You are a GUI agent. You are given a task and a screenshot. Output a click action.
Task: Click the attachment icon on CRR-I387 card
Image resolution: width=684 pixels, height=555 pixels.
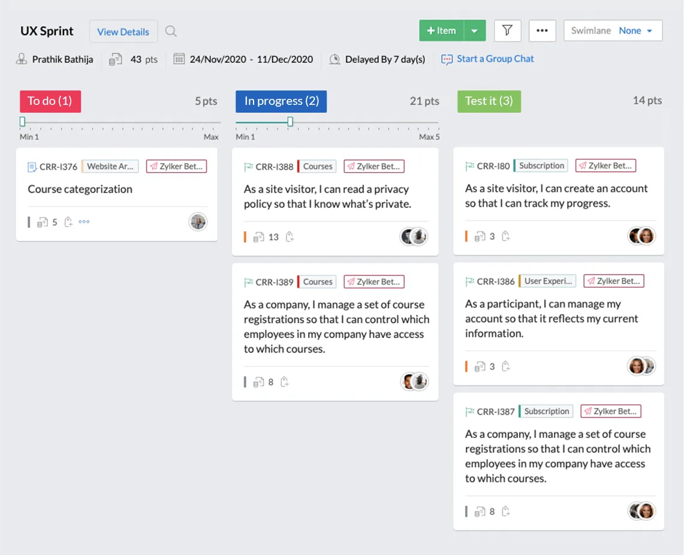tap(505, 511)
